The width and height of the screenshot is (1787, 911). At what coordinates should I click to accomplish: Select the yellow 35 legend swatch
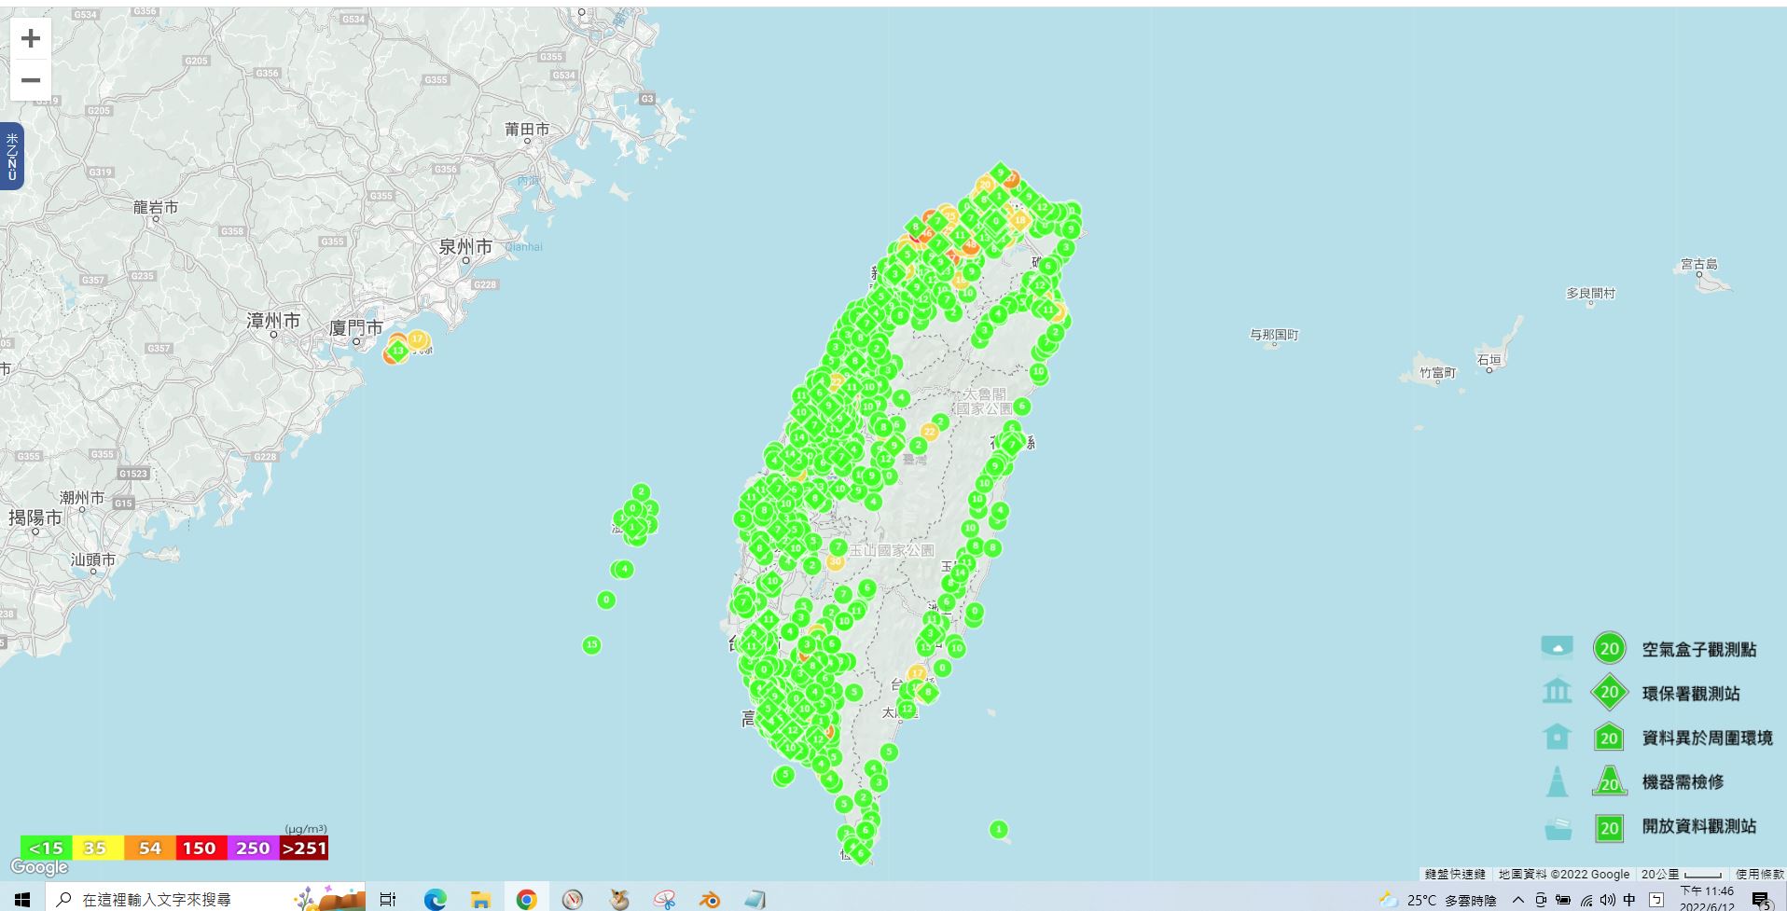[x=96, y=848]
